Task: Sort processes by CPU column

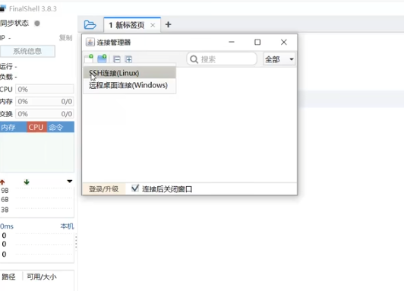Action: [37, 127]
